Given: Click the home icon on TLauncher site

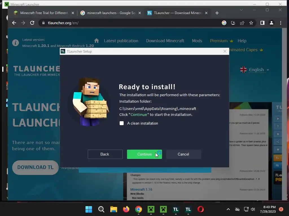Looking at the screenshot, I should [x=97, y=40].
